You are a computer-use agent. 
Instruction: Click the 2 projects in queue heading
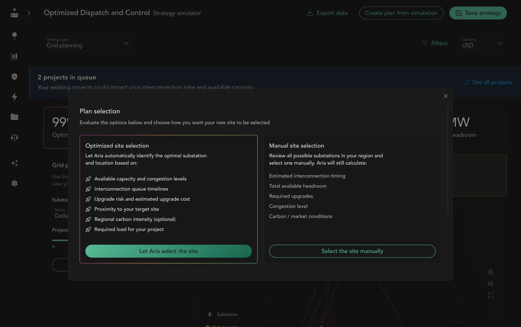click(67, 77)
